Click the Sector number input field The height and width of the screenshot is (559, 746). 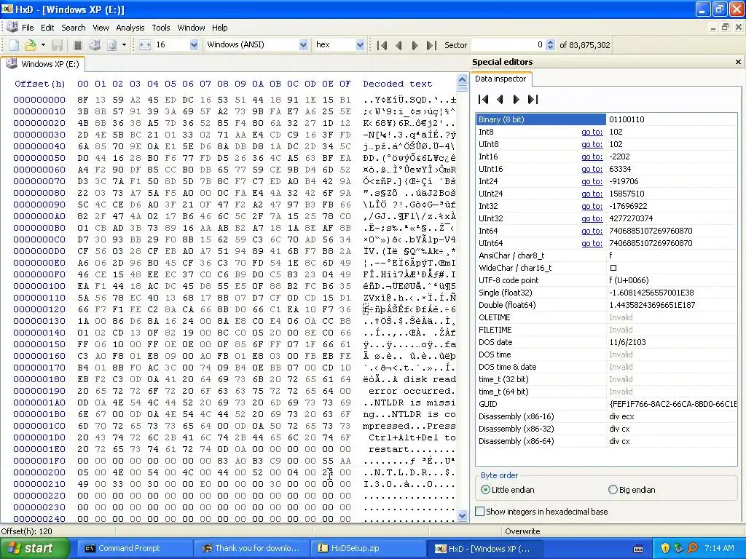[x=509, y=45]
